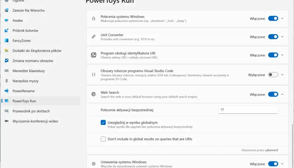Image resolution: width=294 pixels, height=168 pixels.
Task: Expand the Ustawienia systemu Windows chevron
Action: pos(282,164)
